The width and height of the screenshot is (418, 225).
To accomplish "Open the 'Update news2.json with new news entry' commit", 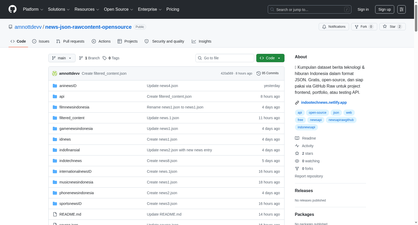I will (x=179, y=150).
